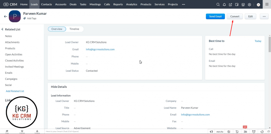Click the announcements megaphone icon

click(x=211, y=132)
